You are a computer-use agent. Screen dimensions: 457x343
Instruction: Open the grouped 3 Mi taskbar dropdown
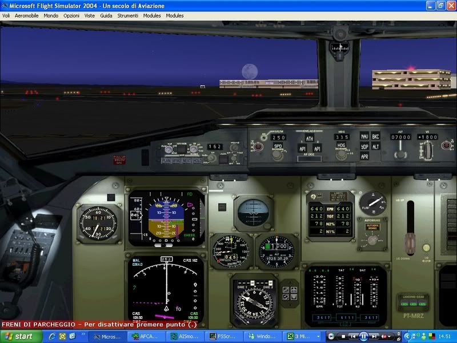(318, 337)
